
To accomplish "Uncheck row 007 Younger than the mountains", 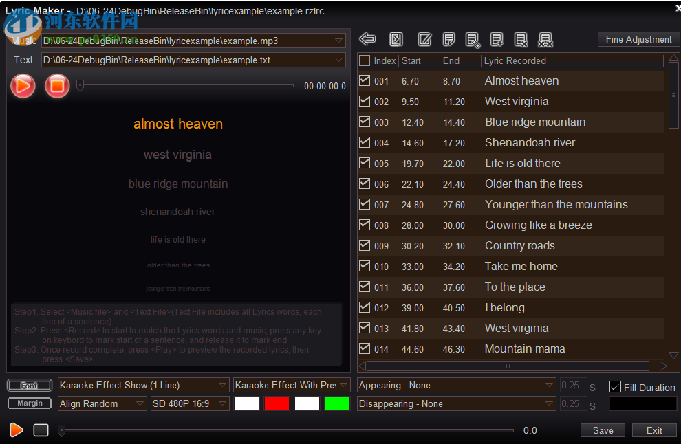I will click(x=365, y=204).
